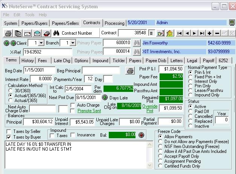
Task: Click the XIT Investments, Inc. payee name
Action: 161,52
